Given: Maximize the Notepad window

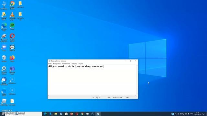Looking at the screenshot, I should click(x=131, y=61).
